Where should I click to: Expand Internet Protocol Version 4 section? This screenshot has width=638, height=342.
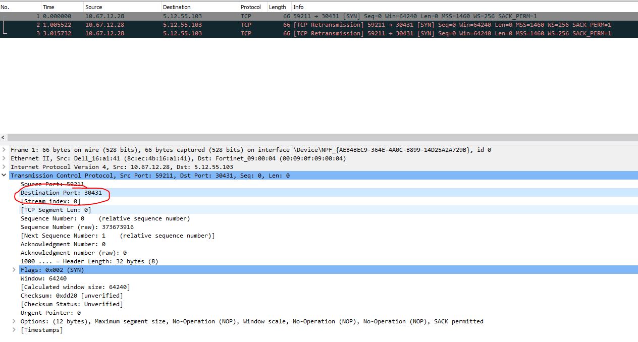point(5,167)
